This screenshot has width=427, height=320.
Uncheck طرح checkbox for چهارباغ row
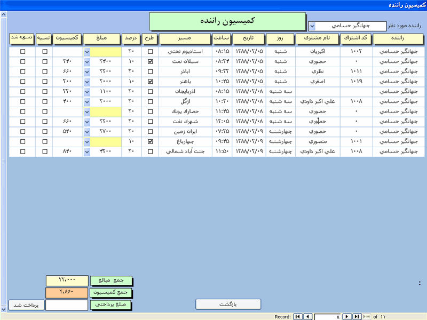tap(150, 142)
